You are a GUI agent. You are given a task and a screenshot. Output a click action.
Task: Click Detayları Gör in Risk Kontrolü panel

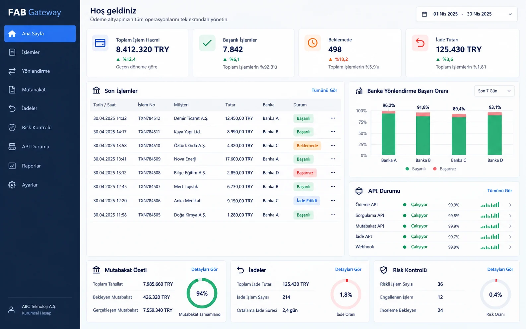pos(500,269)
